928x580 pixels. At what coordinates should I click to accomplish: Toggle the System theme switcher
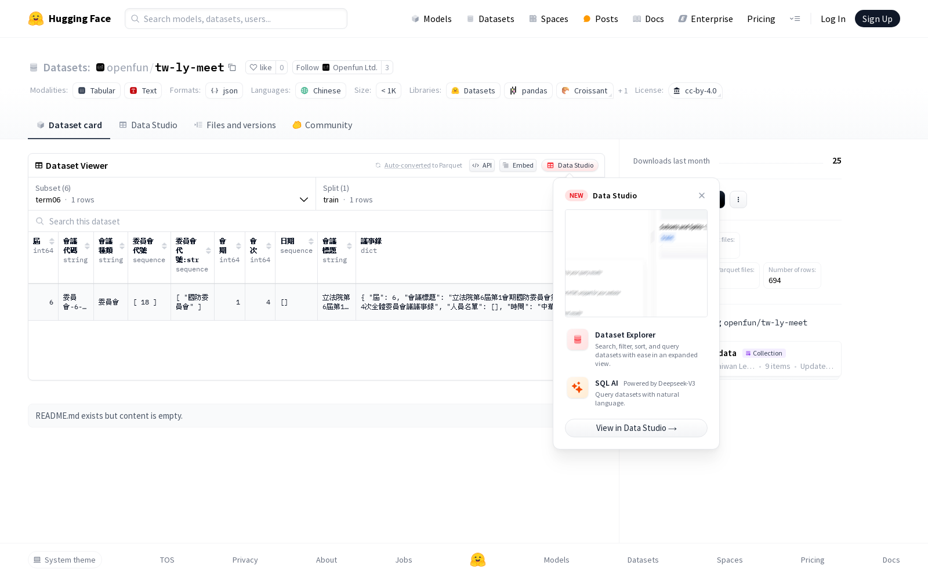tap(65, 560)
